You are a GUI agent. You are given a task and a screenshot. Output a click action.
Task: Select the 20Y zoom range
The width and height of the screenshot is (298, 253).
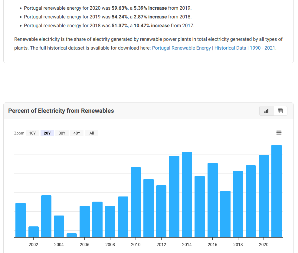click(x=47, y=133)
